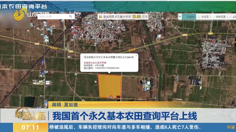Click the red permanent-farmland status line in popup
Screen dimensions: 236x132
pos(95,63)
